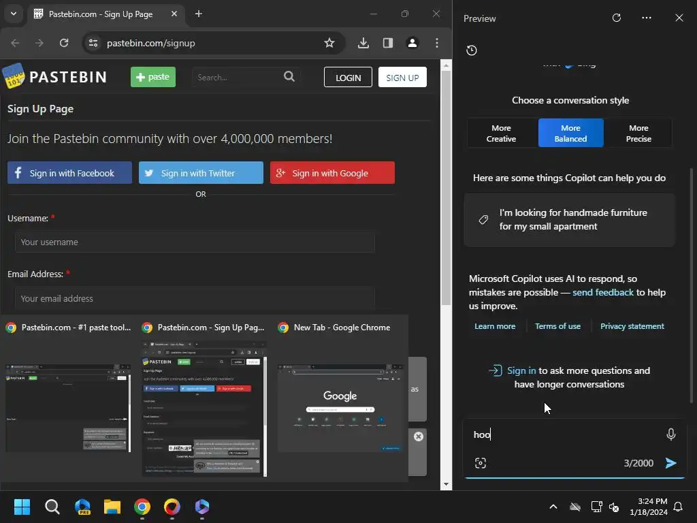697x523 pixels.
Task: Switch to Pastebin #1 paste tool window thumbnail
Action: tap(68, 408)
